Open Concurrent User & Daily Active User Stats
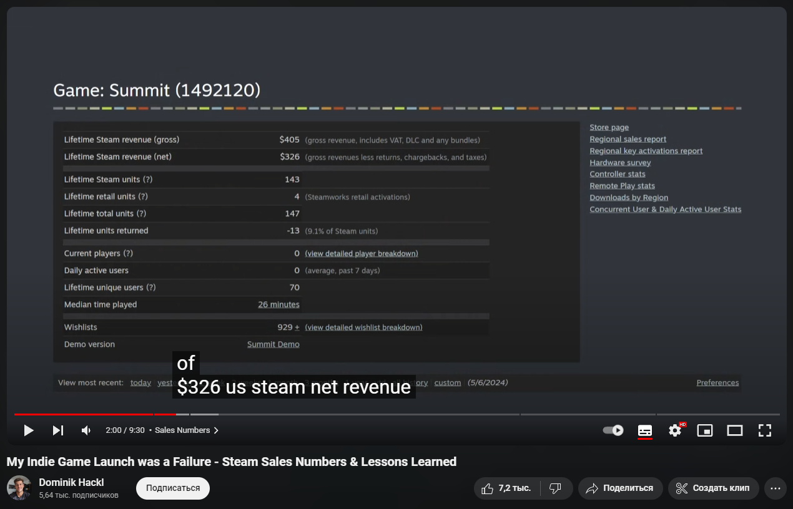 pos(666,210)
